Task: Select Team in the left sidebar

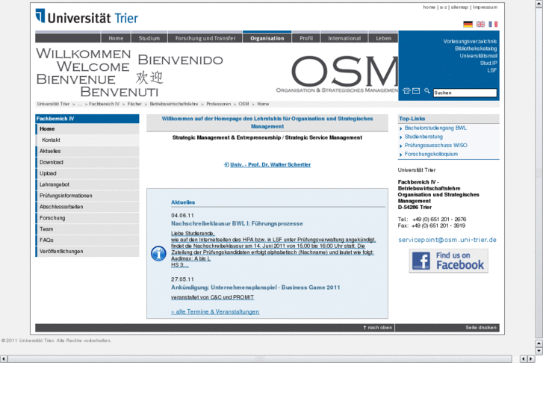Action: [87, 229]
